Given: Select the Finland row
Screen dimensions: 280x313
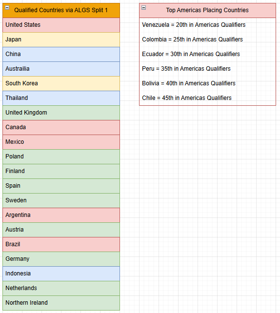Looking at the screenshot, I should (x=61, y=171).
